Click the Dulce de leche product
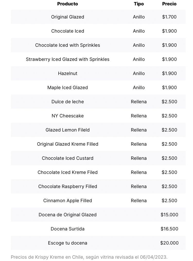The height and width of the screenshot is (261, 193). [x=67, y=102]
